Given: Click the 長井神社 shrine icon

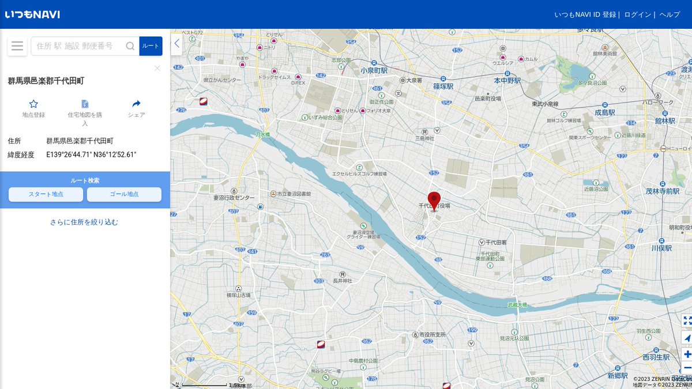Looking at the screenshot, I should 343,274.
